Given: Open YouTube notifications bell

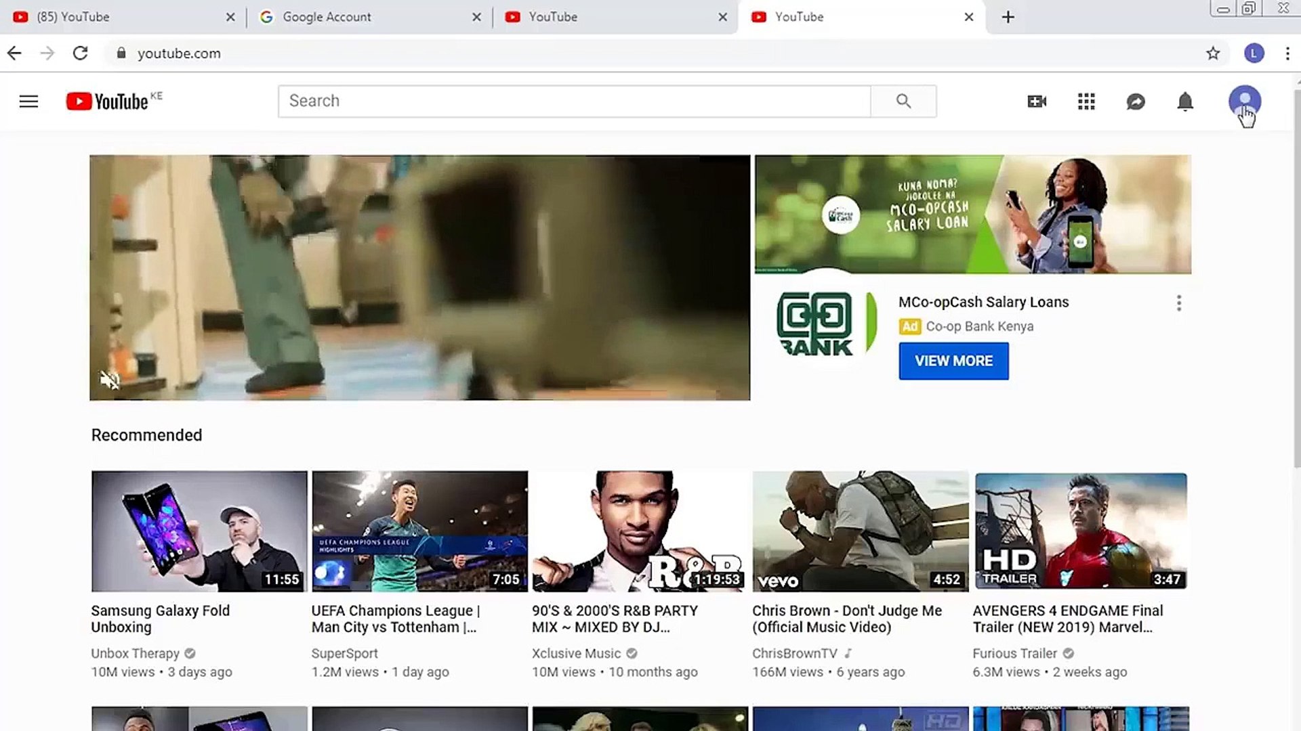Looking at the screenshot, I should point(1185,101).
